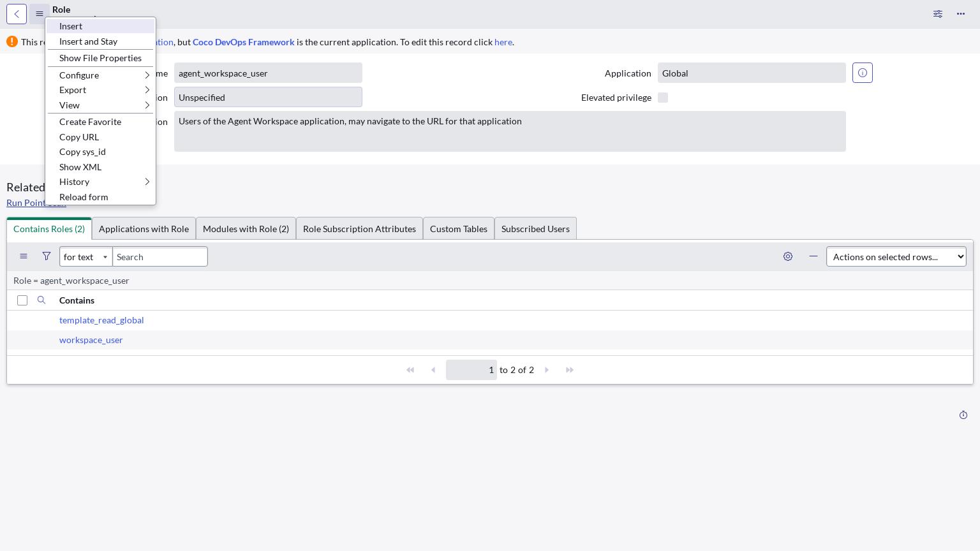Screen dimensions: 980x551
Task: Switch to Applications with Role tab
Action: (x=144, y=229)
